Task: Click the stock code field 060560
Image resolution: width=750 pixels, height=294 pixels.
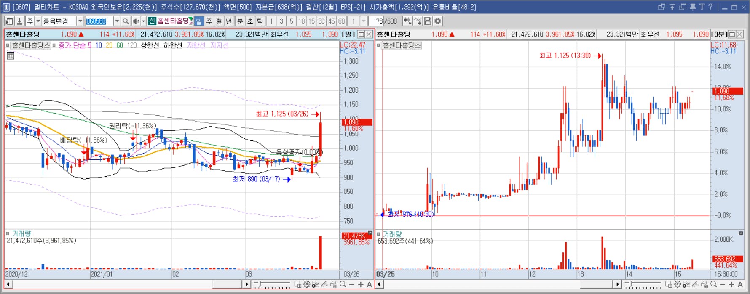Action: 99,21
